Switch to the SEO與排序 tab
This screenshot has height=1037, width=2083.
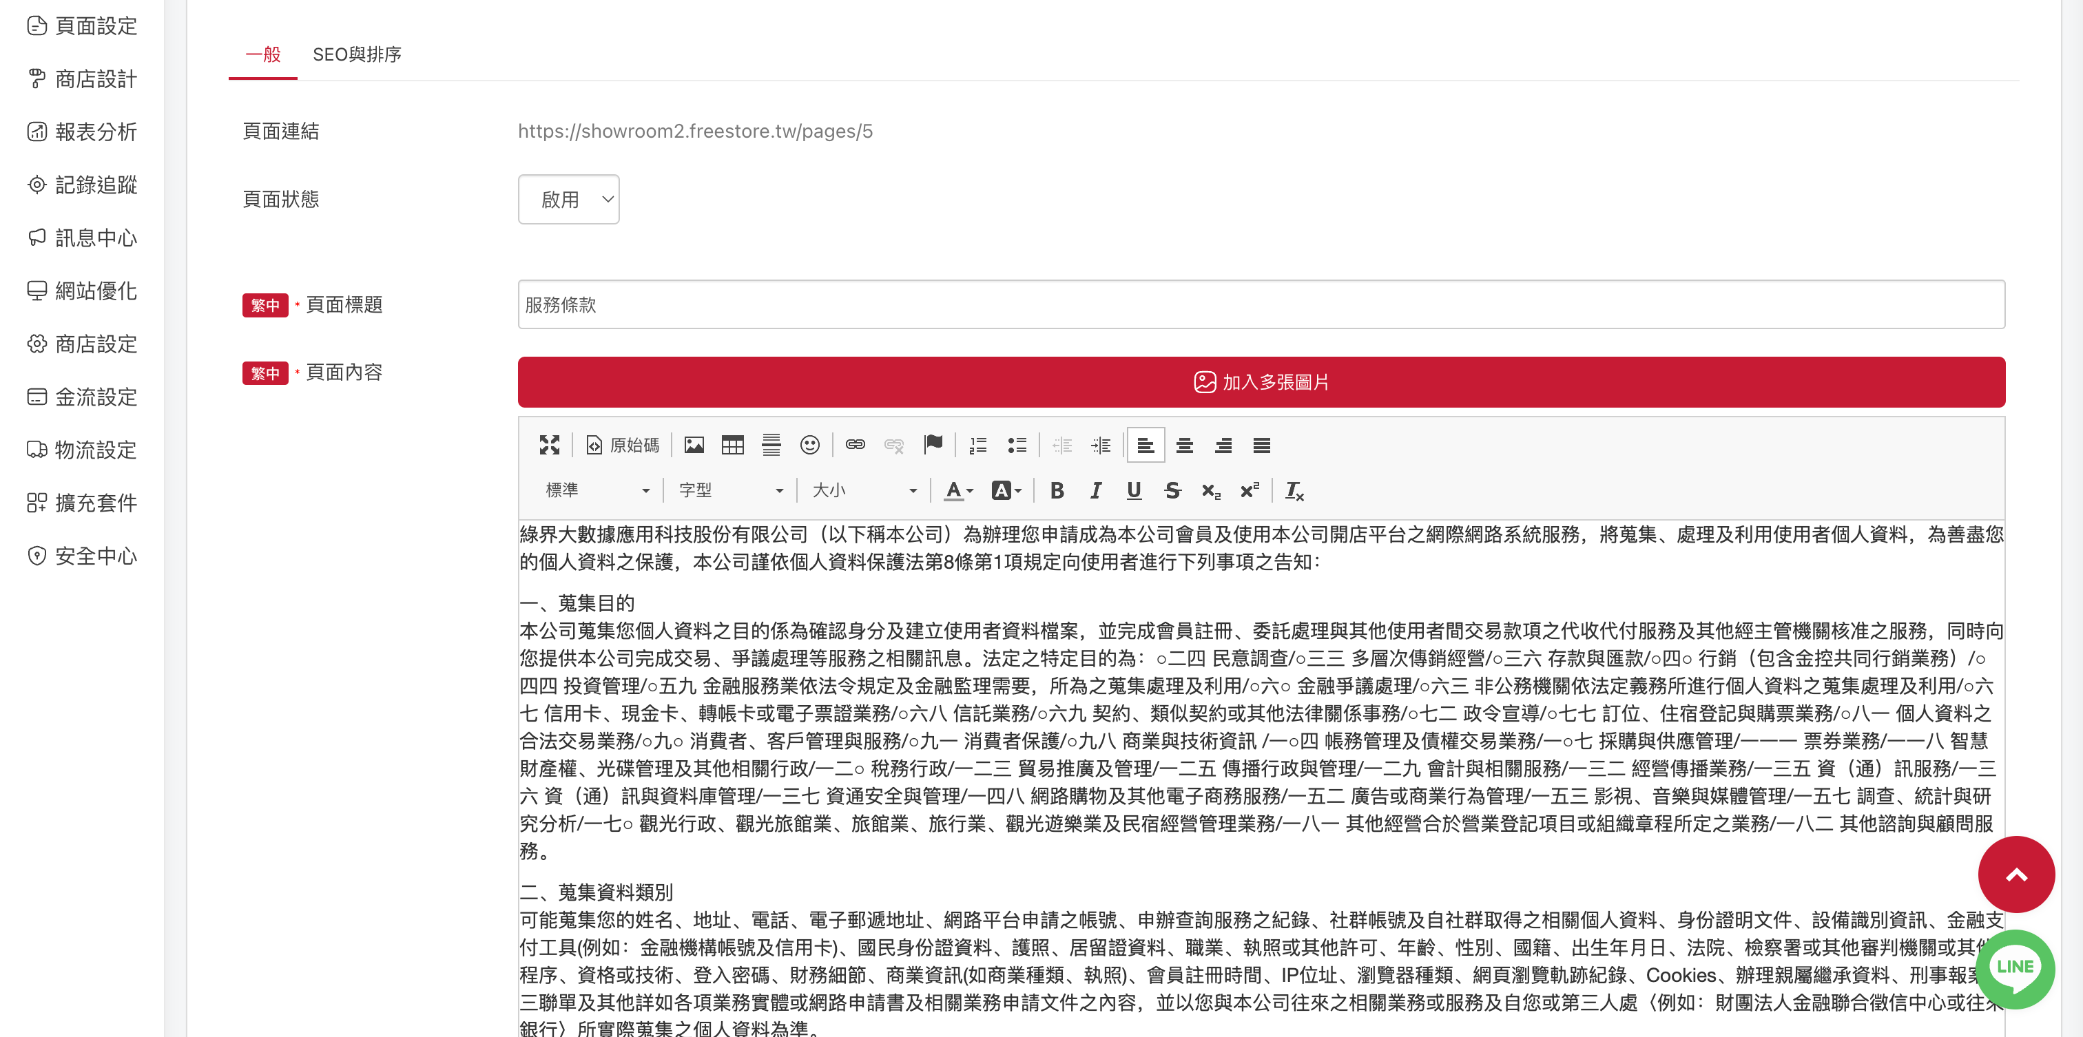pyautogui.click(x=357, y=54)
